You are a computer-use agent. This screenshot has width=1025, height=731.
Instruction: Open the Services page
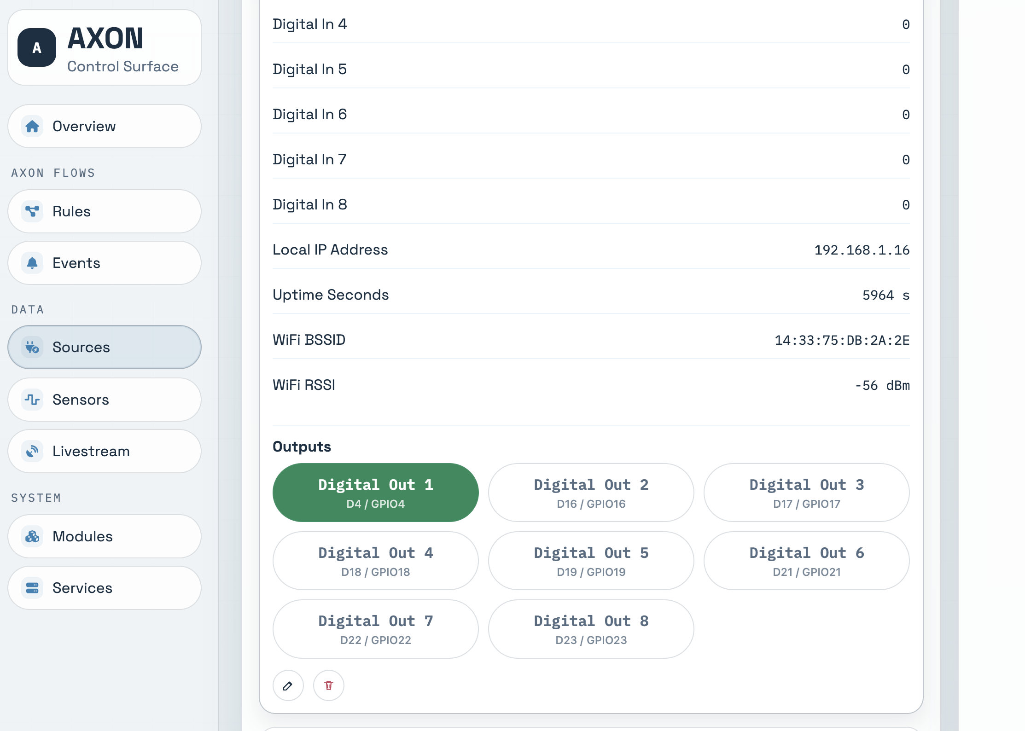point(105,588)
